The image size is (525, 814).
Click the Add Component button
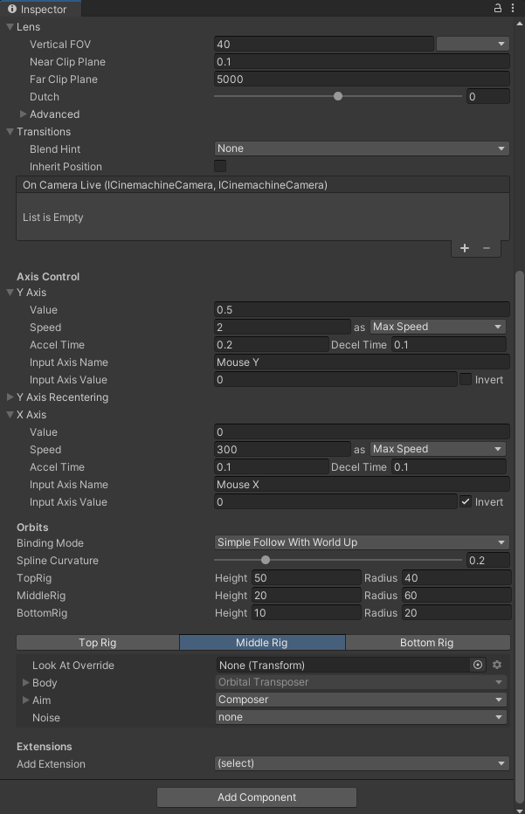[x=257, y=797]
